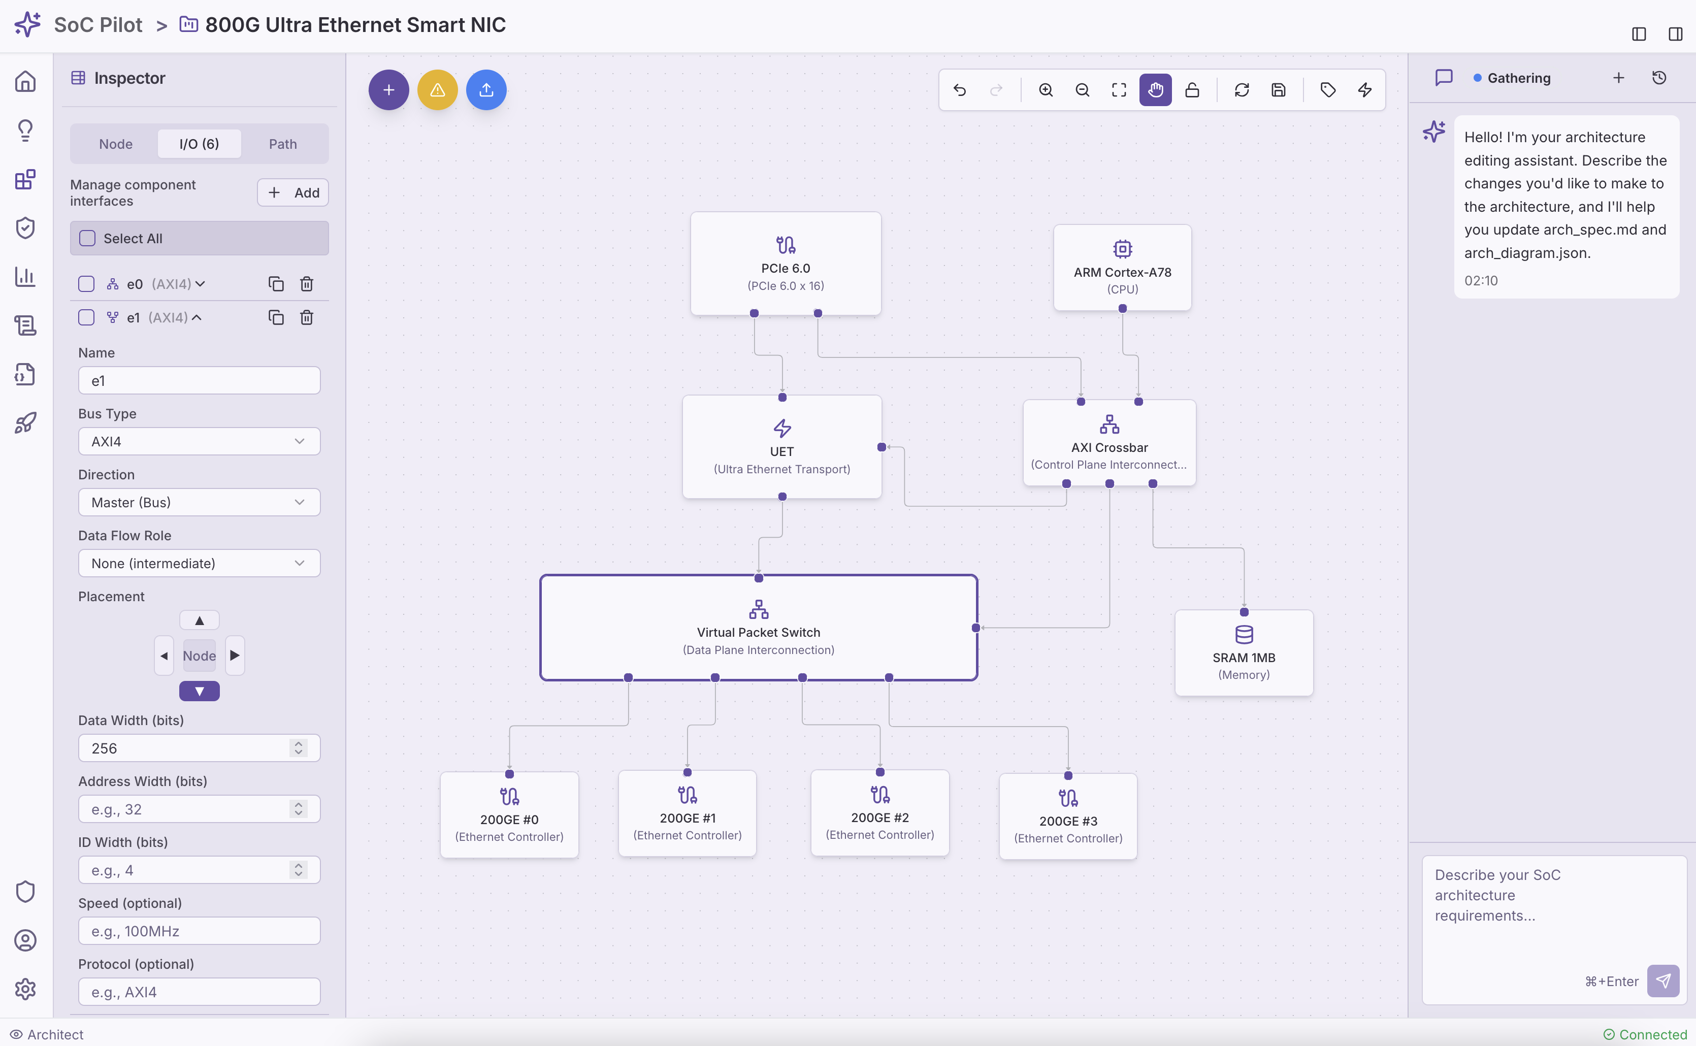
Task: Expand the e0 (AXI4) interface chevron
Action: [x=200, y=284]
